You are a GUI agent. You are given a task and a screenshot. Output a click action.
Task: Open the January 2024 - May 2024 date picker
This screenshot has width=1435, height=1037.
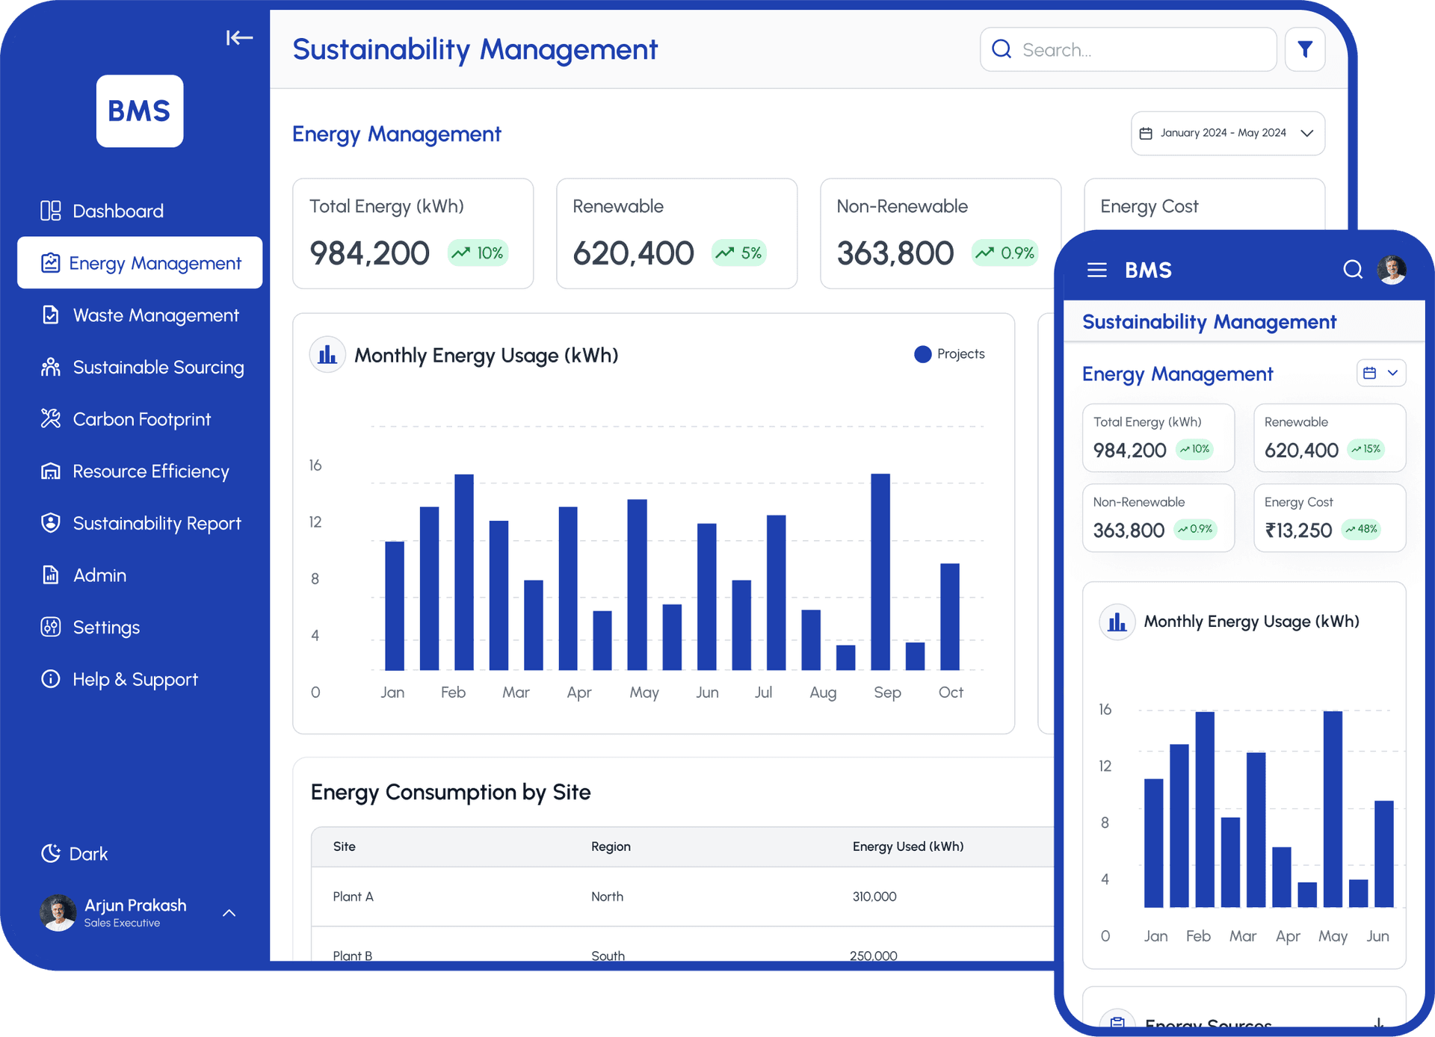pyautogui.click(x=1227, y=132)
